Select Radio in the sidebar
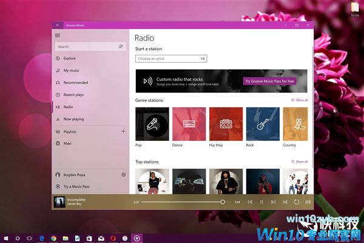 point(90,107)
